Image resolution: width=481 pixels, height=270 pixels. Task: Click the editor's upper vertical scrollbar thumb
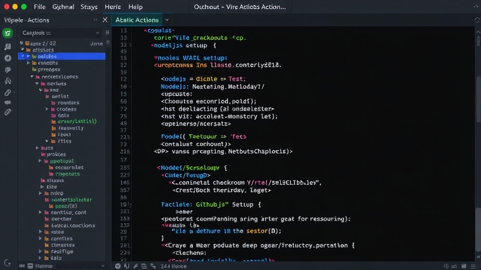tap(478, 100)
